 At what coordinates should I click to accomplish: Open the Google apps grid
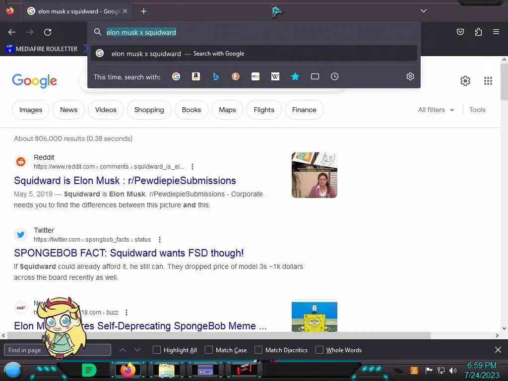click(488, 81)
